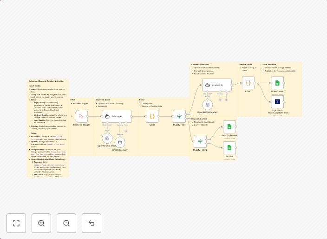The image size is (327, 239).
Task: Add memory to Content AI via plus
Action: click(x=220, y=100)
